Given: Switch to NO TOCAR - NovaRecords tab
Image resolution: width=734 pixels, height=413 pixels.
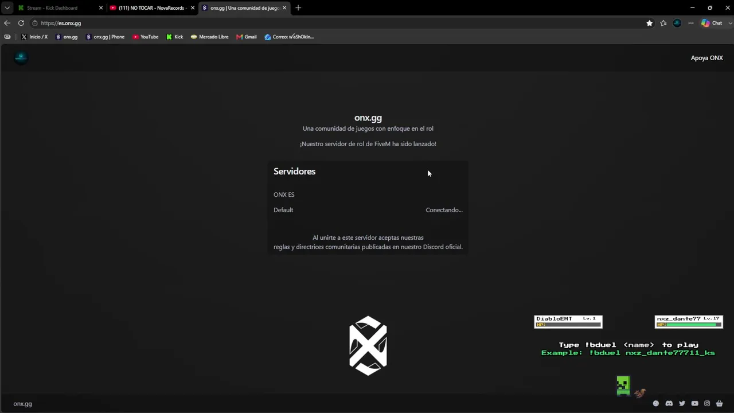Looking at the screenshot, I should 152,8.
